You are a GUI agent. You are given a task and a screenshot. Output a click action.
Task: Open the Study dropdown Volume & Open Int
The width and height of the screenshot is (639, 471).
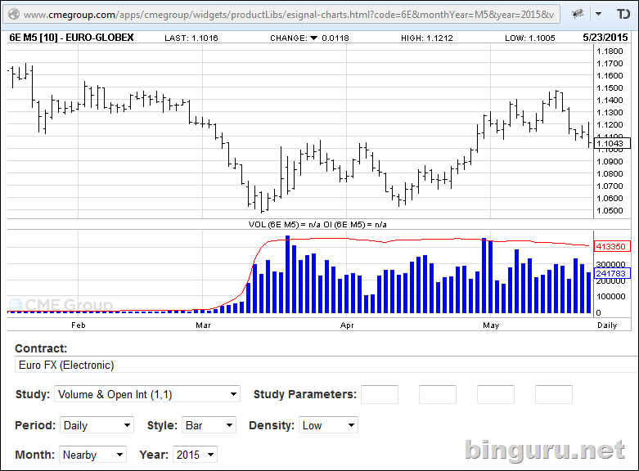coord(147,394)
